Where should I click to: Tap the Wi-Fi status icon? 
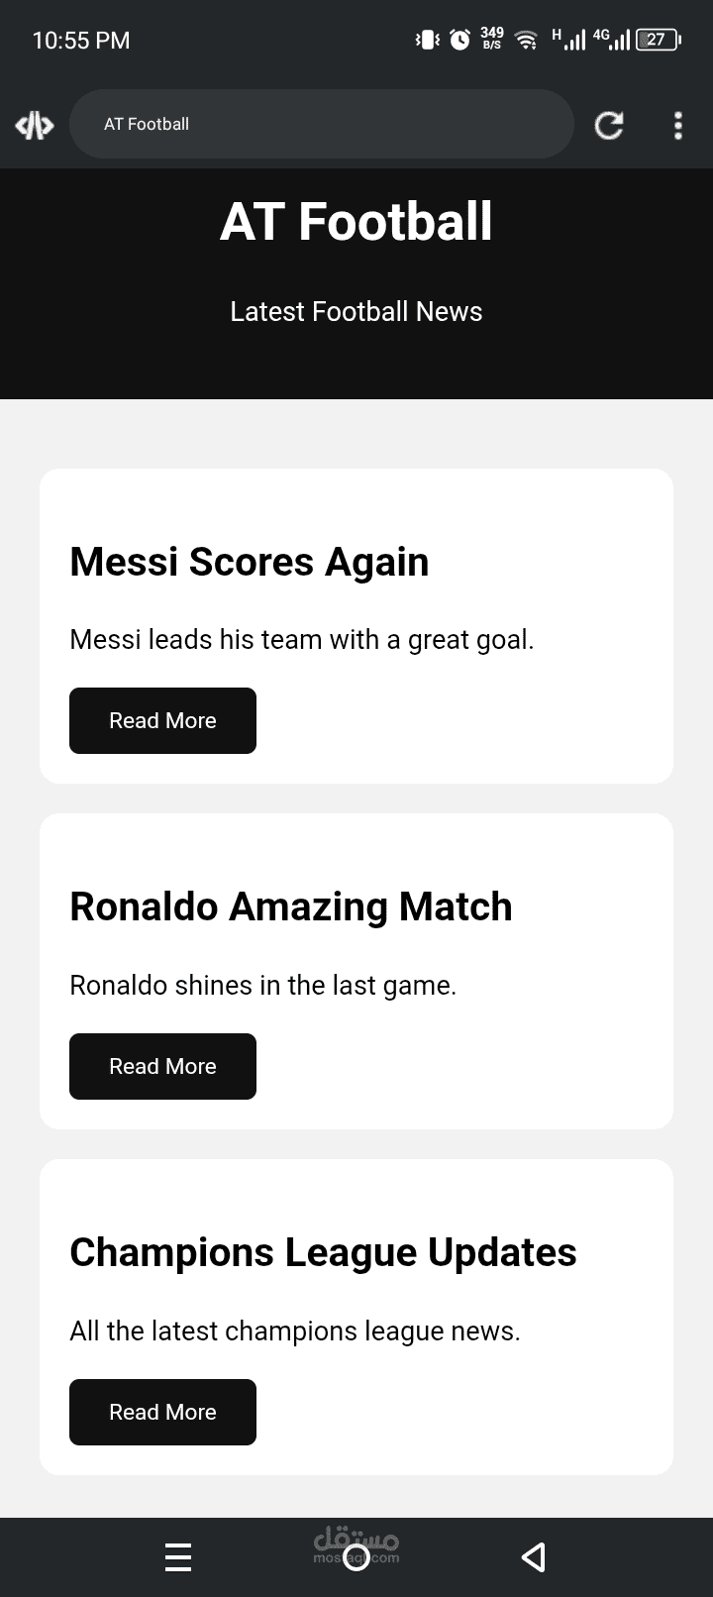click(527, 40)
